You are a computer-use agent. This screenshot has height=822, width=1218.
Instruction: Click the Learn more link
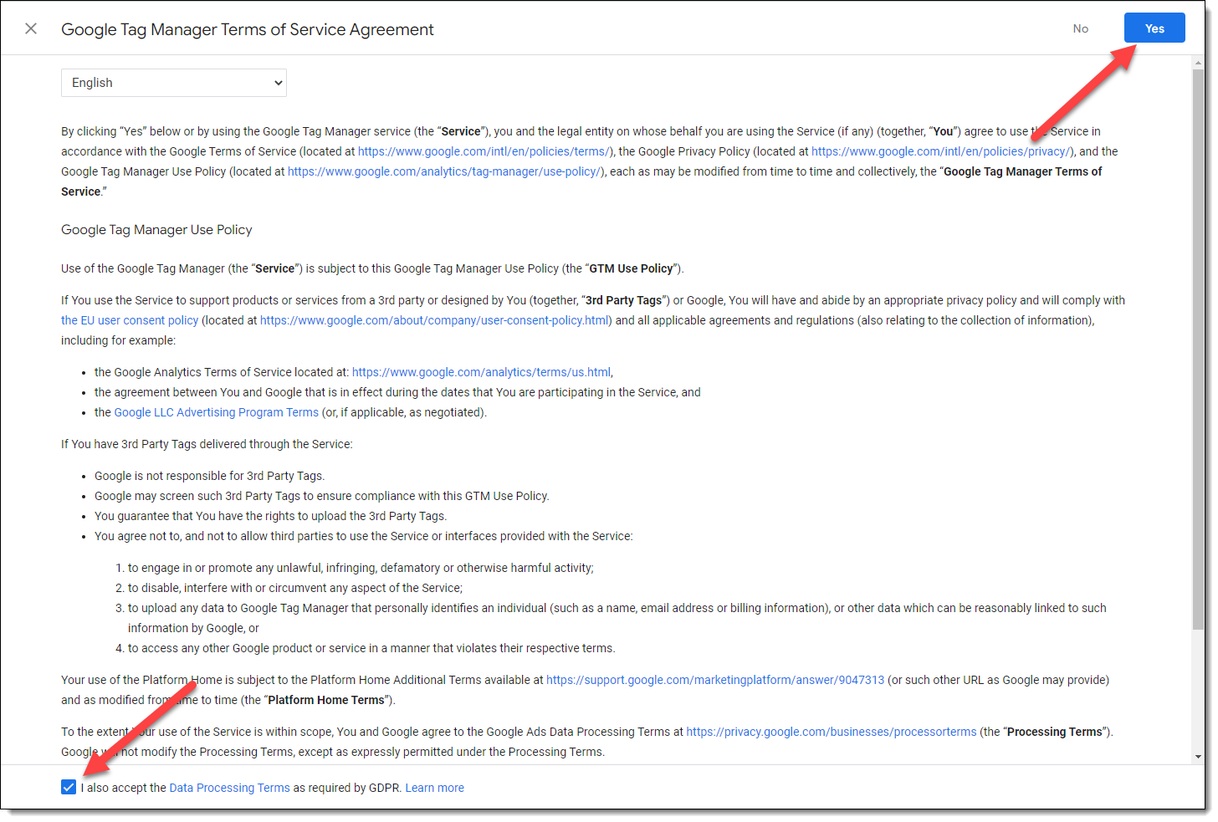tap(434, 788)
